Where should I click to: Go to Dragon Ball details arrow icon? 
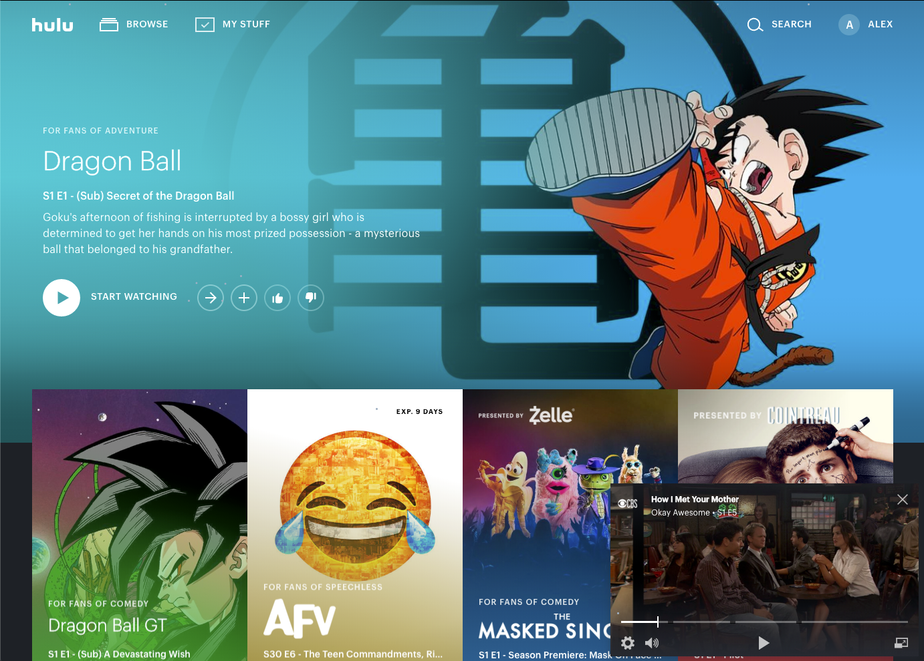coord(211,297)
